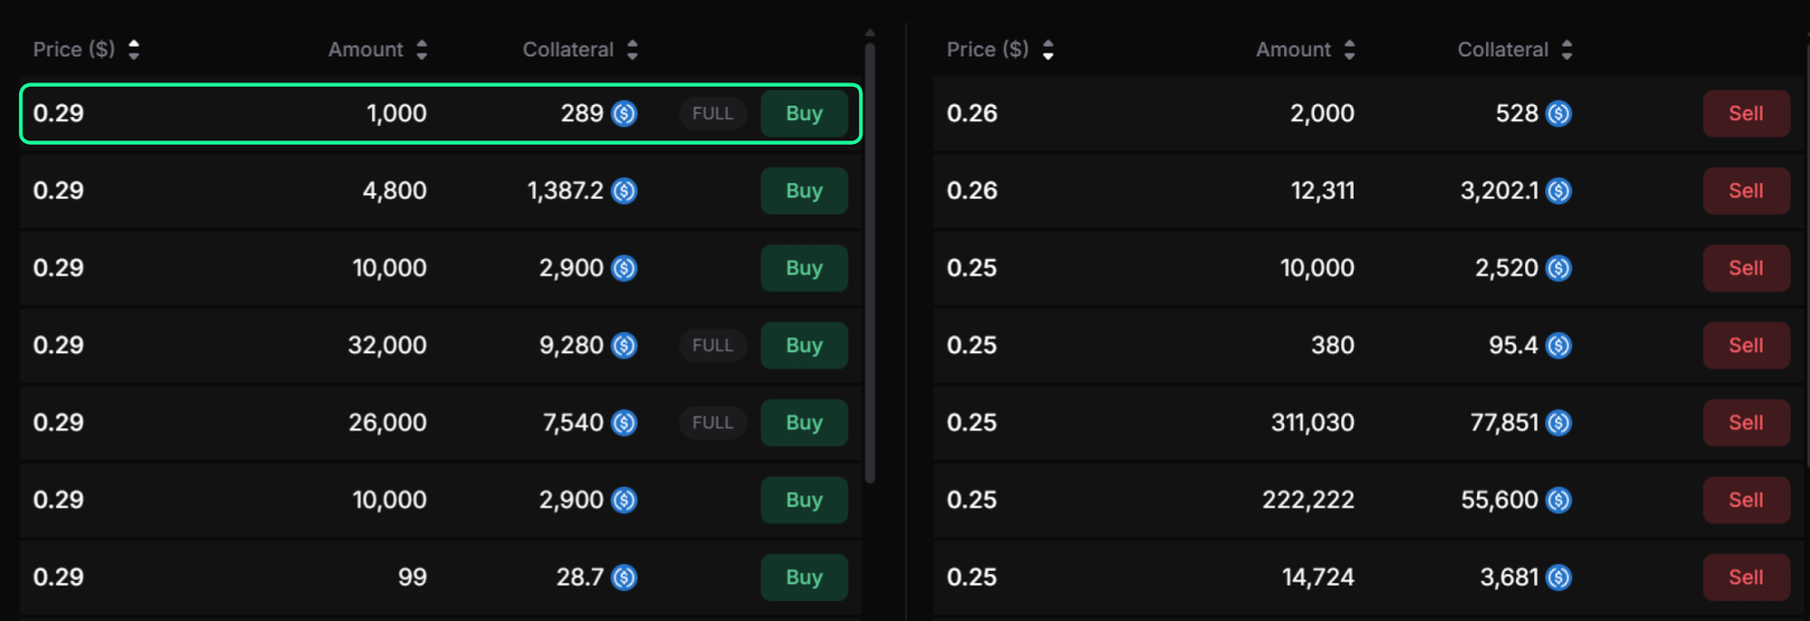Click the FULL badge on the 1,000 row
The height and width of the screenshot is (621, 1810).
[x=713, y=114]
